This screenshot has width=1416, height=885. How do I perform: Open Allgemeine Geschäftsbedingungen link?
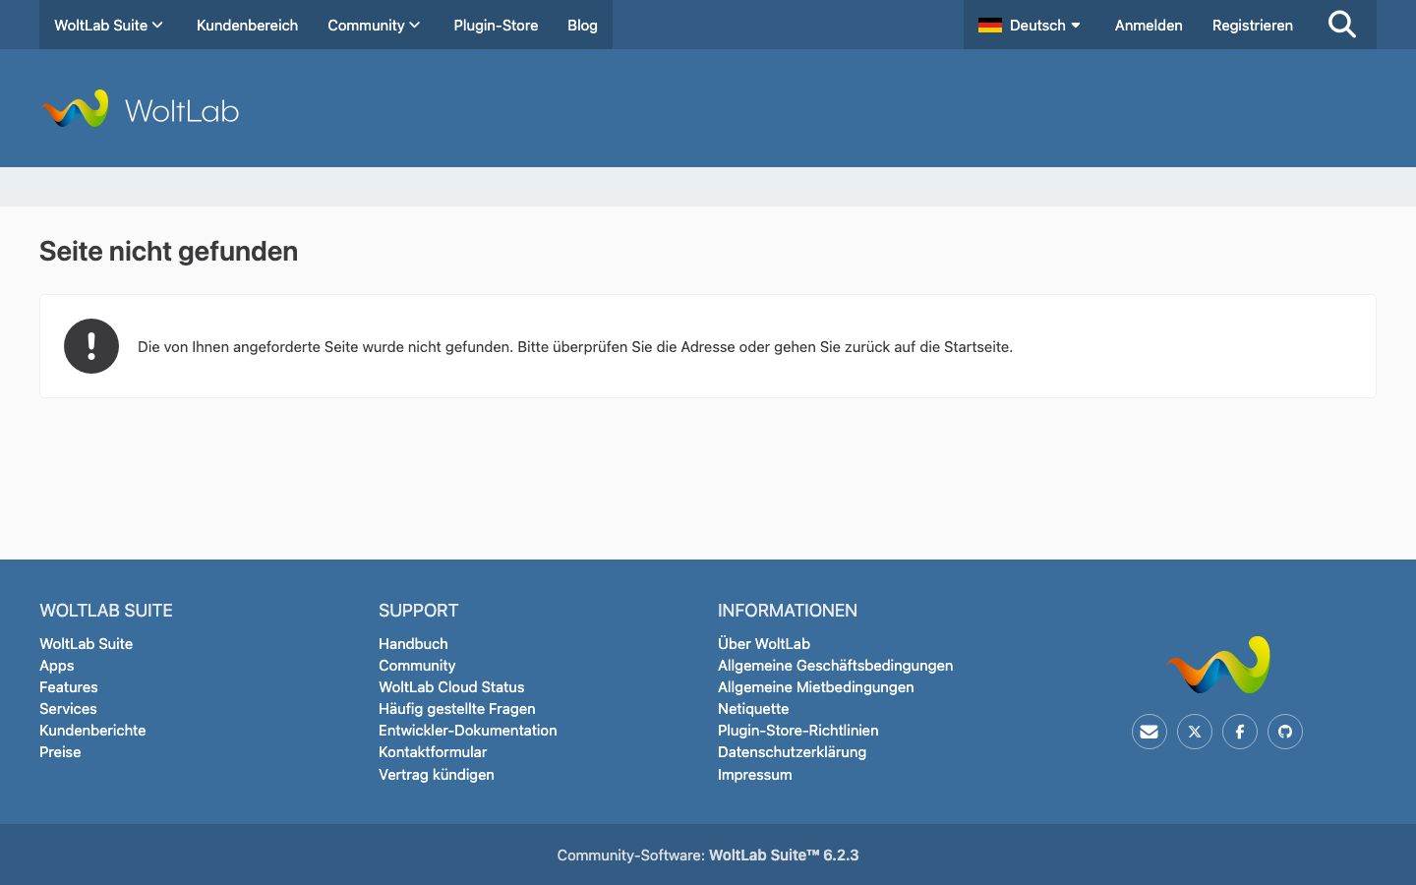click(836, 666)
